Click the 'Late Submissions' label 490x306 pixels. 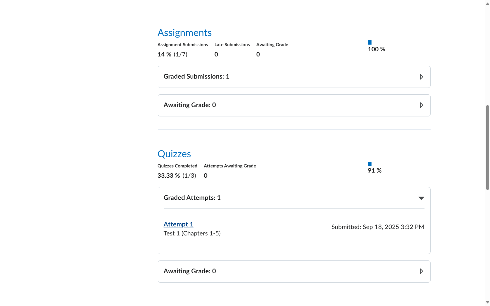[x=232, y=45]
